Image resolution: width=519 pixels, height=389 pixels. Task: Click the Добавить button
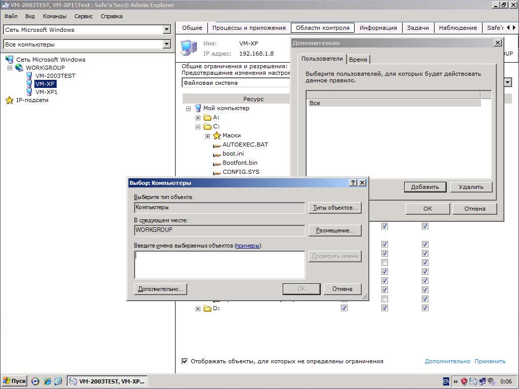425,187
